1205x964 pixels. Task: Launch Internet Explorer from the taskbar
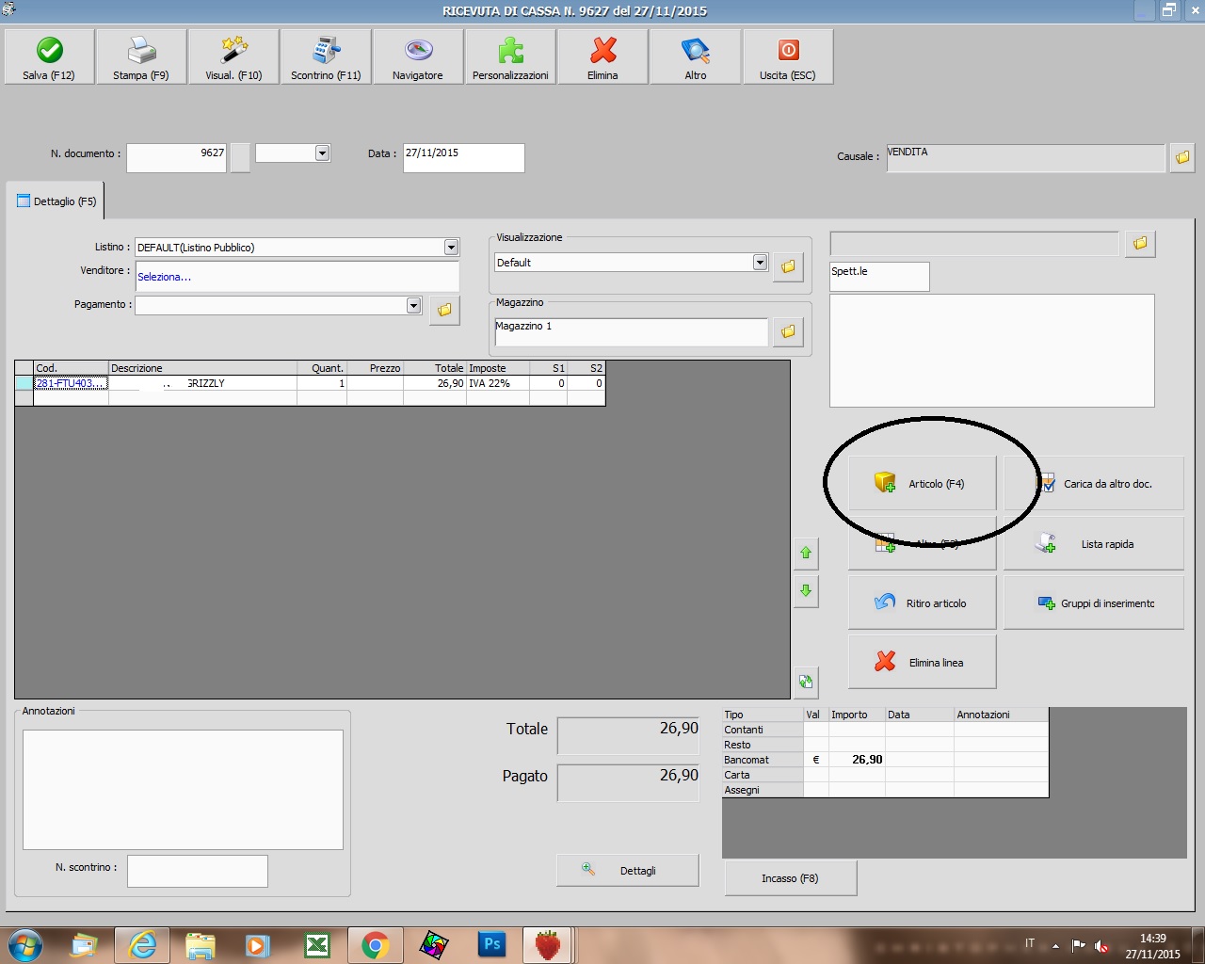pos(142,944)
